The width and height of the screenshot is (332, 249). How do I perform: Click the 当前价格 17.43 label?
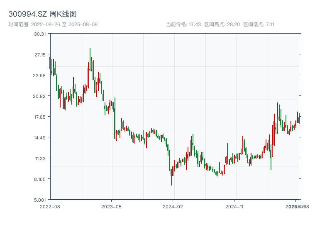click(183, 24)
